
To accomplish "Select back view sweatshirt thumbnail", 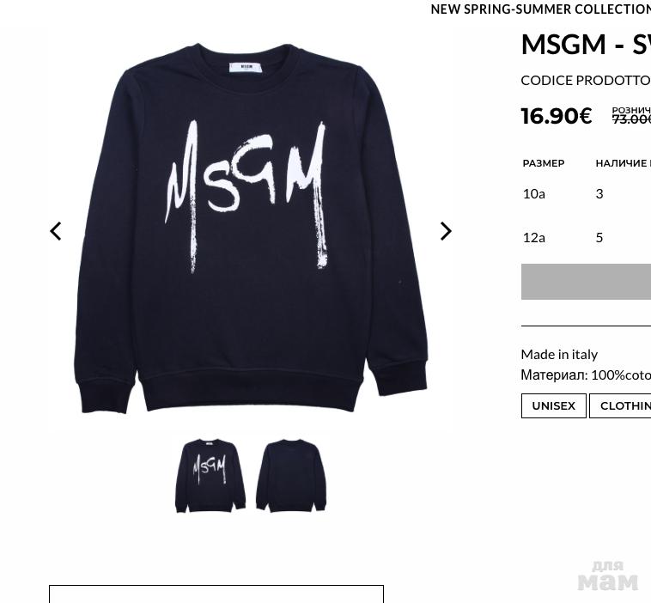I will 291,476.
